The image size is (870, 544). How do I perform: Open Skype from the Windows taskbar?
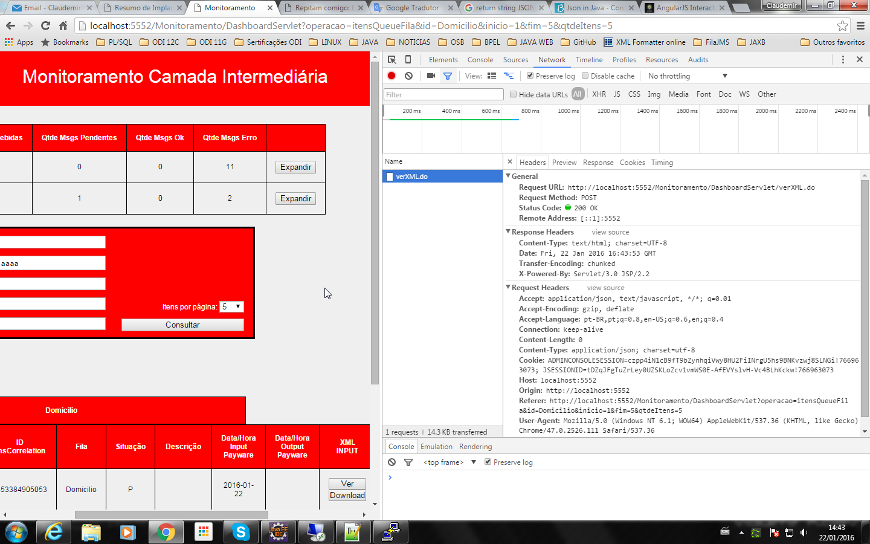240,532
